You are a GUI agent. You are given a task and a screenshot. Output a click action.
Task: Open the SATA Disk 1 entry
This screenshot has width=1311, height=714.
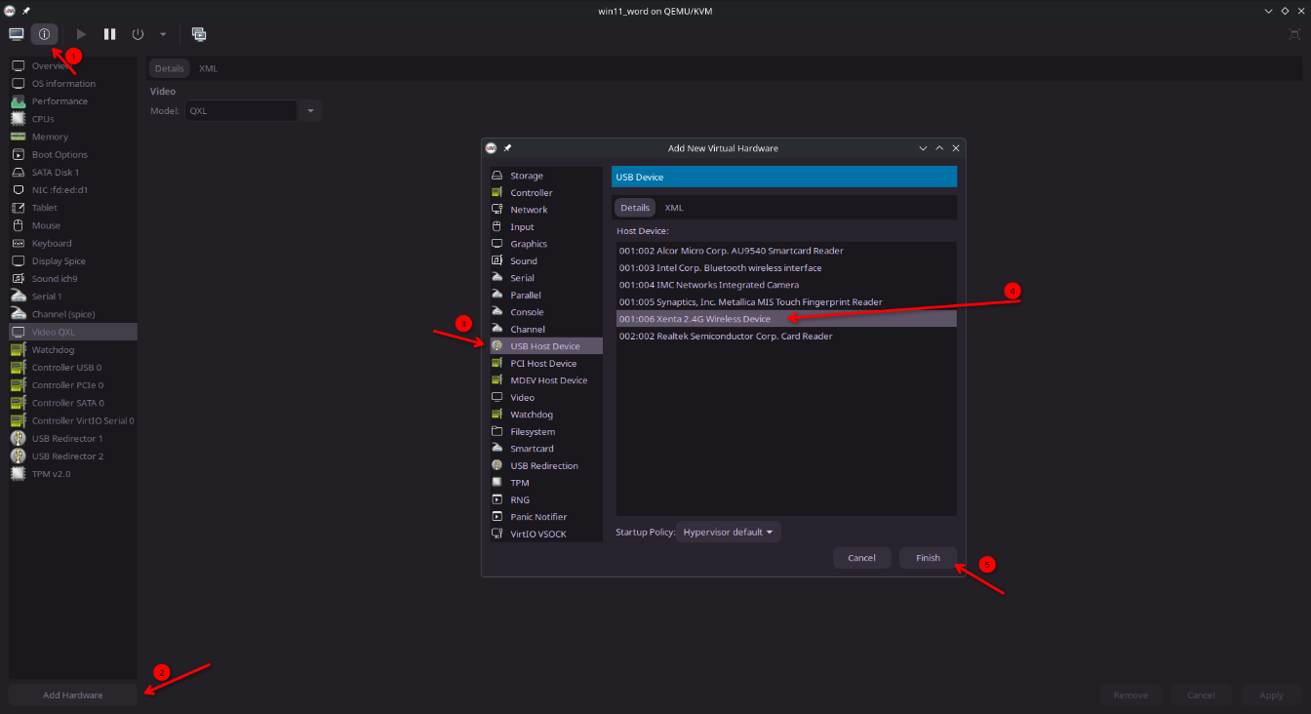[x=56, y=173]
